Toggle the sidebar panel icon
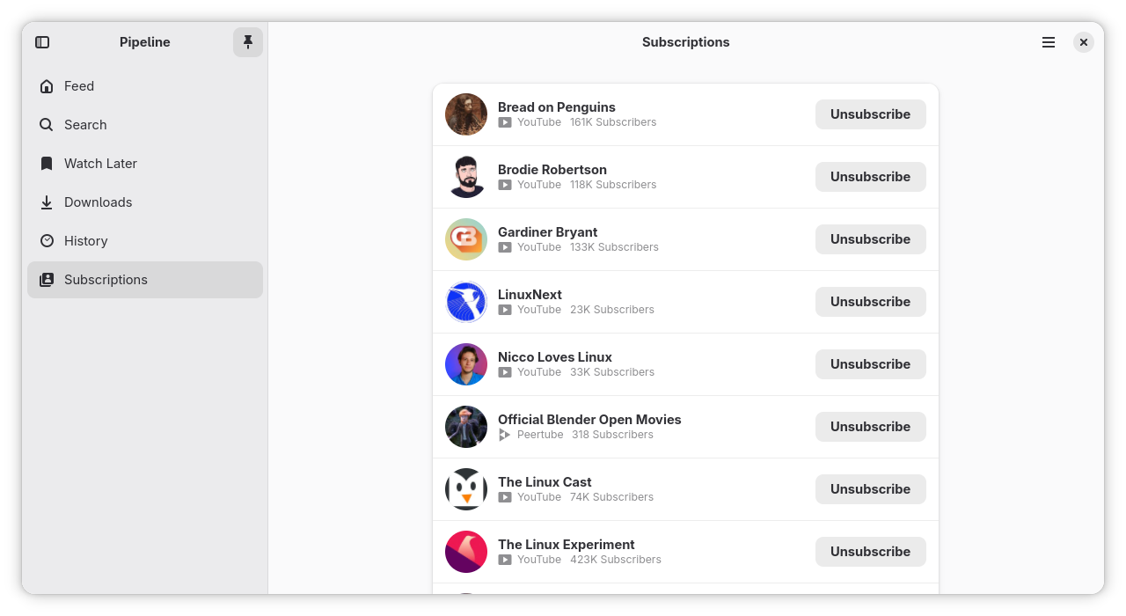The image size is (1126, 616). point(42,42)
